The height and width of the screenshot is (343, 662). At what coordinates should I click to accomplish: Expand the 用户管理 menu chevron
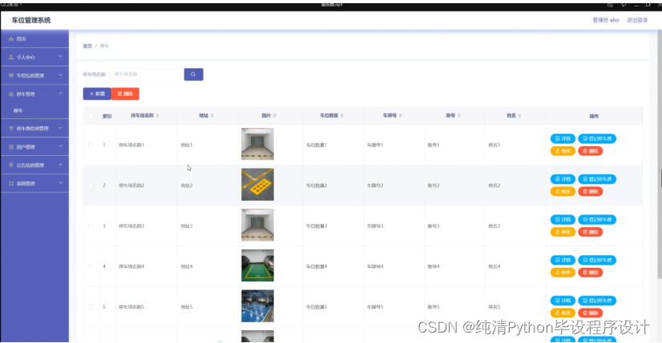coord(60,146)
